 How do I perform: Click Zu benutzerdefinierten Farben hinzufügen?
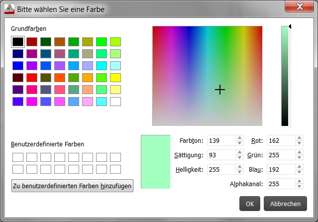(72, 186)
